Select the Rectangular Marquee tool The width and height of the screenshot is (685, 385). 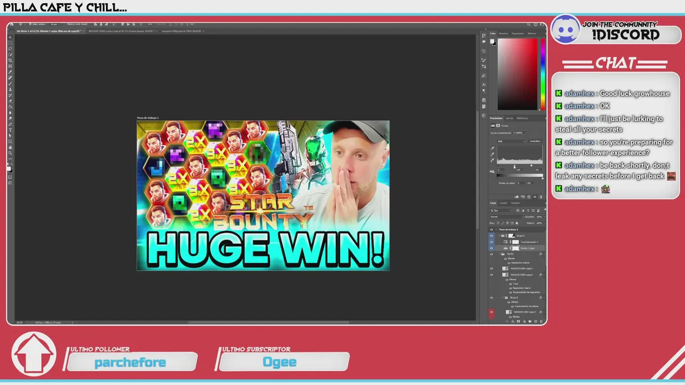(11, 43)
